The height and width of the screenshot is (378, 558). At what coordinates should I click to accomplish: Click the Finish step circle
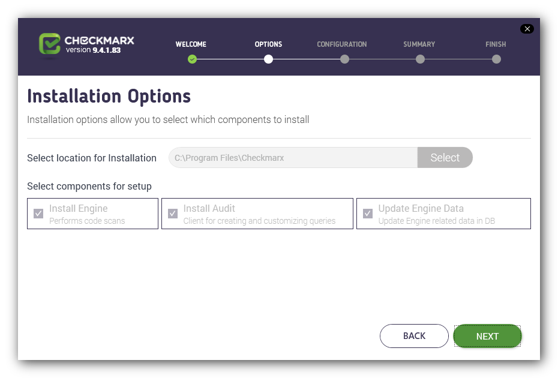pos(496,59)
